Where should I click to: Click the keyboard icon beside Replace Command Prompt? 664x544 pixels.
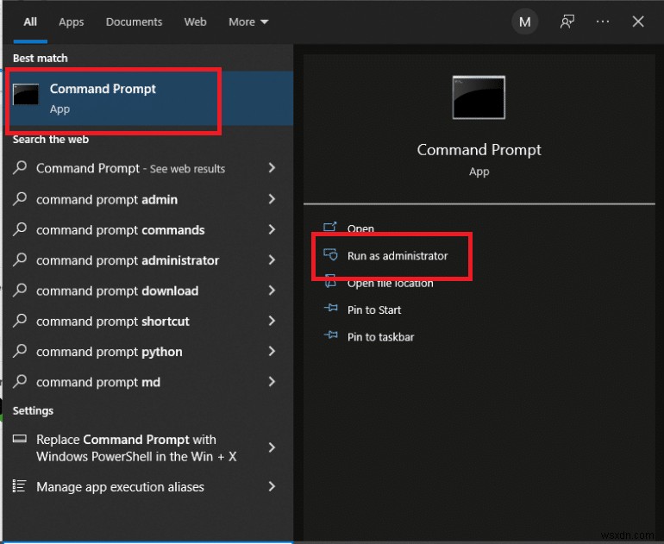point(20,439)
